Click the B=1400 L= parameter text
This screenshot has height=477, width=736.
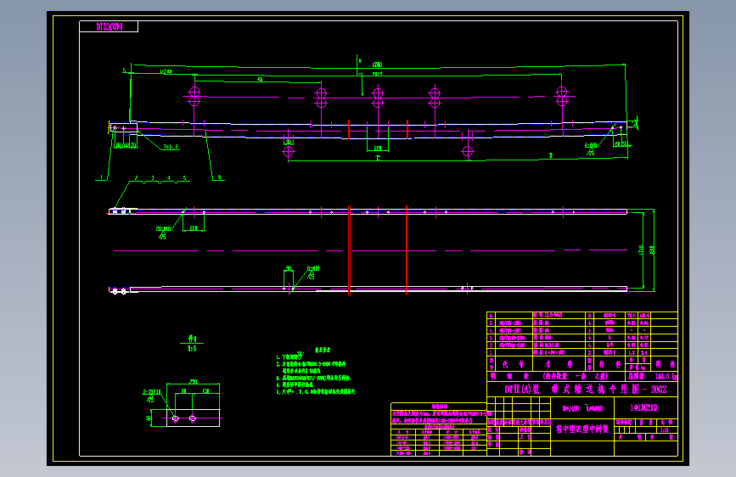pyautogui.click(x=582, y=408)
